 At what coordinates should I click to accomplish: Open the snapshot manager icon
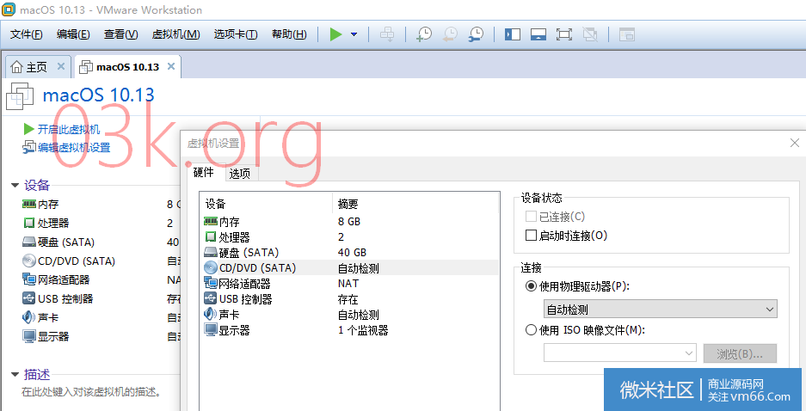point(476,34)
